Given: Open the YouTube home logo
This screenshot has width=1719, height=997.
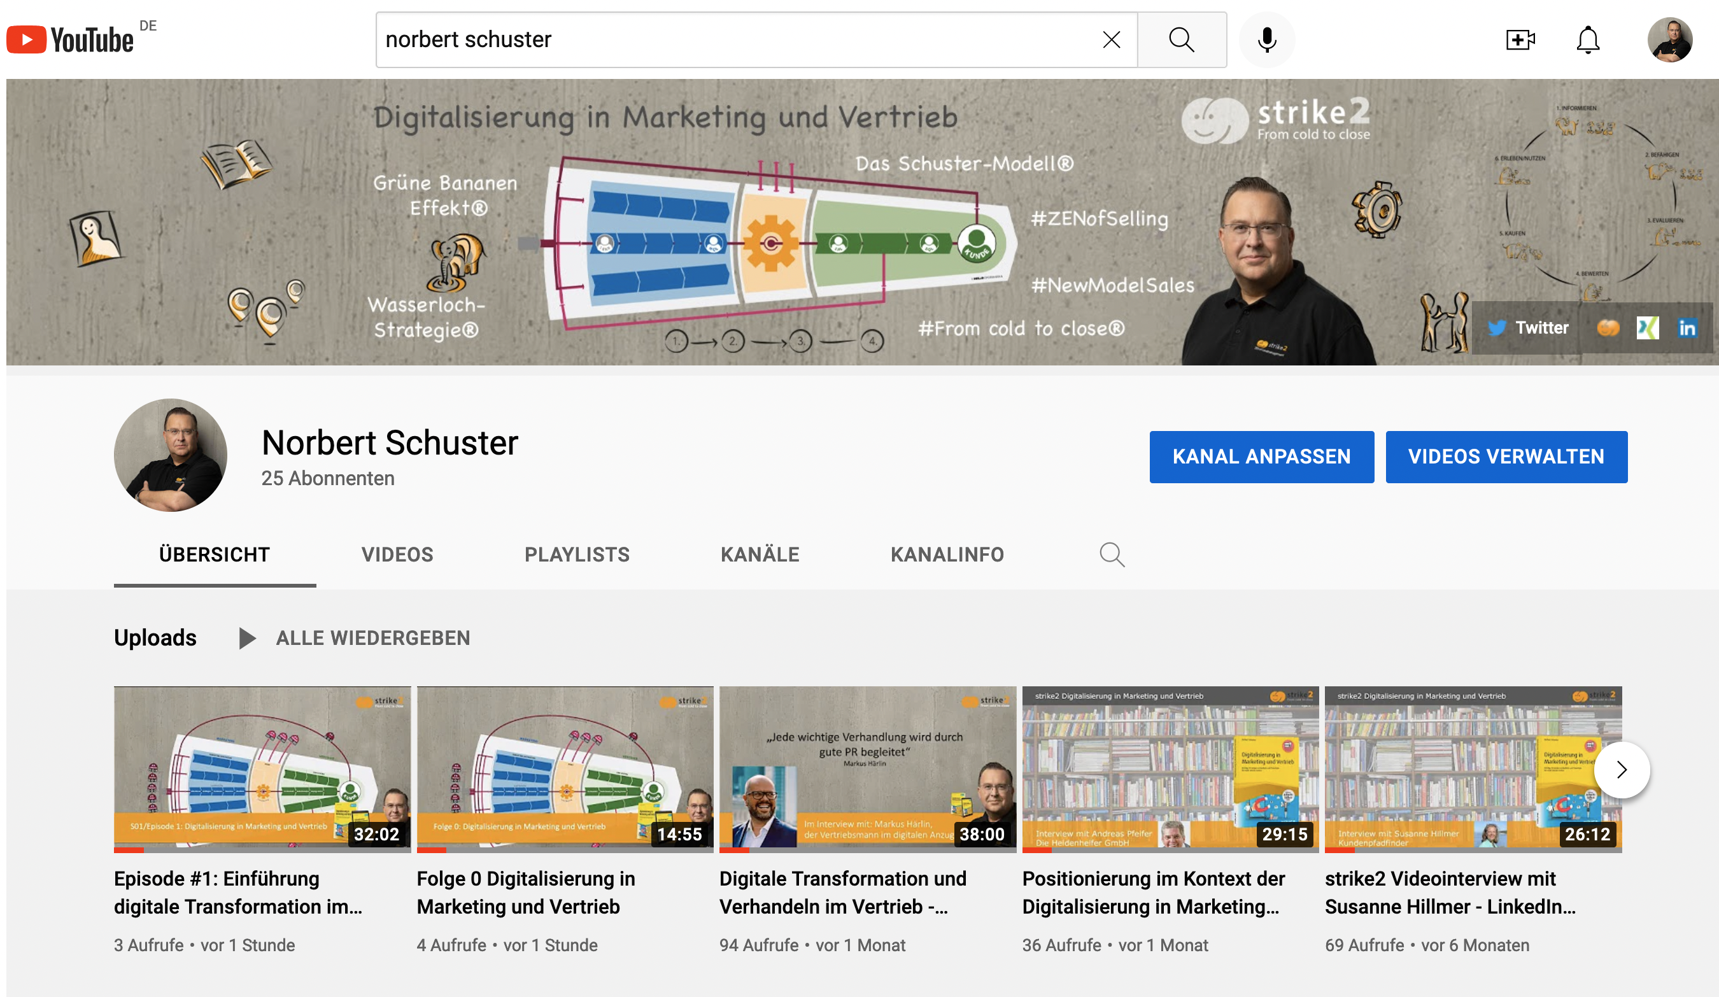Looking at the screenshot, I should coord(70,39).
